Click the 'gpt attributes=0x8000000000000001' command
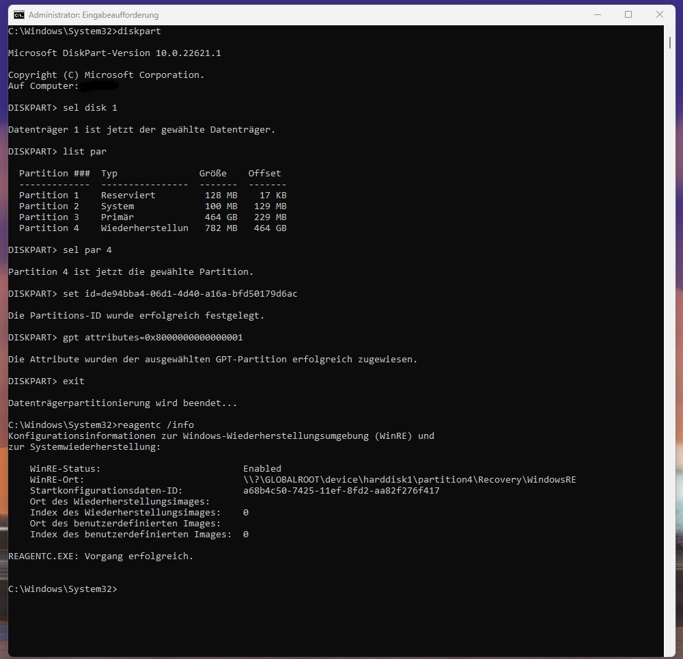Screen dimensions: 683x659 (x=153, y=337)
